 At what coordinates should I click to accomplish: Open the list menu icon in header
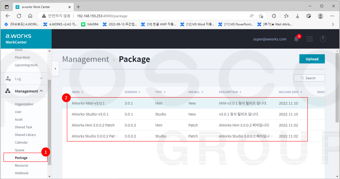[x=310, y=39]
